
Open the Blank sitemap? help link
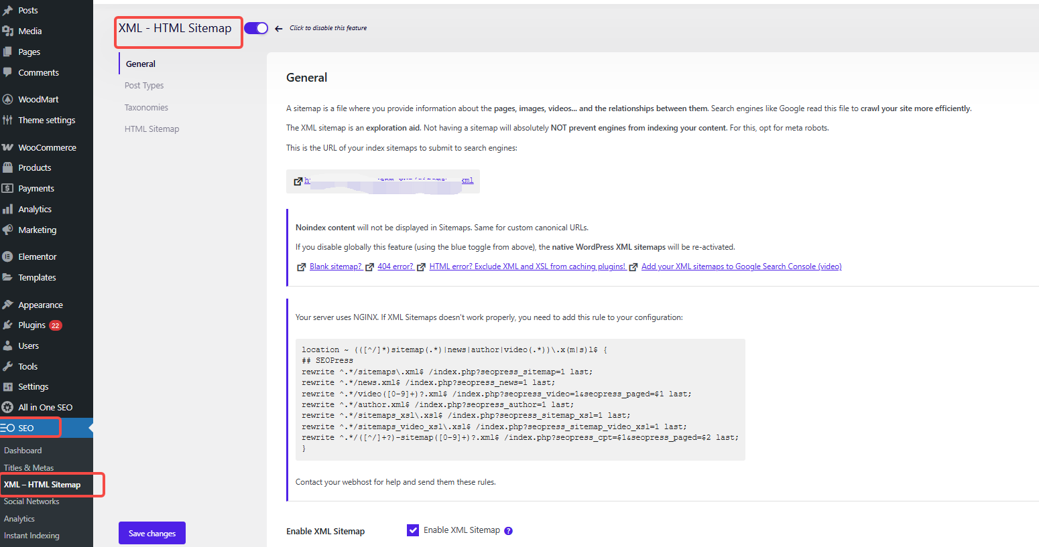click(335, 266)
